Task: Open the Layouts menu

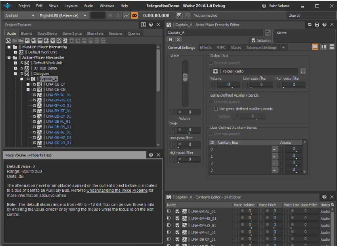Action: point(71,6)
